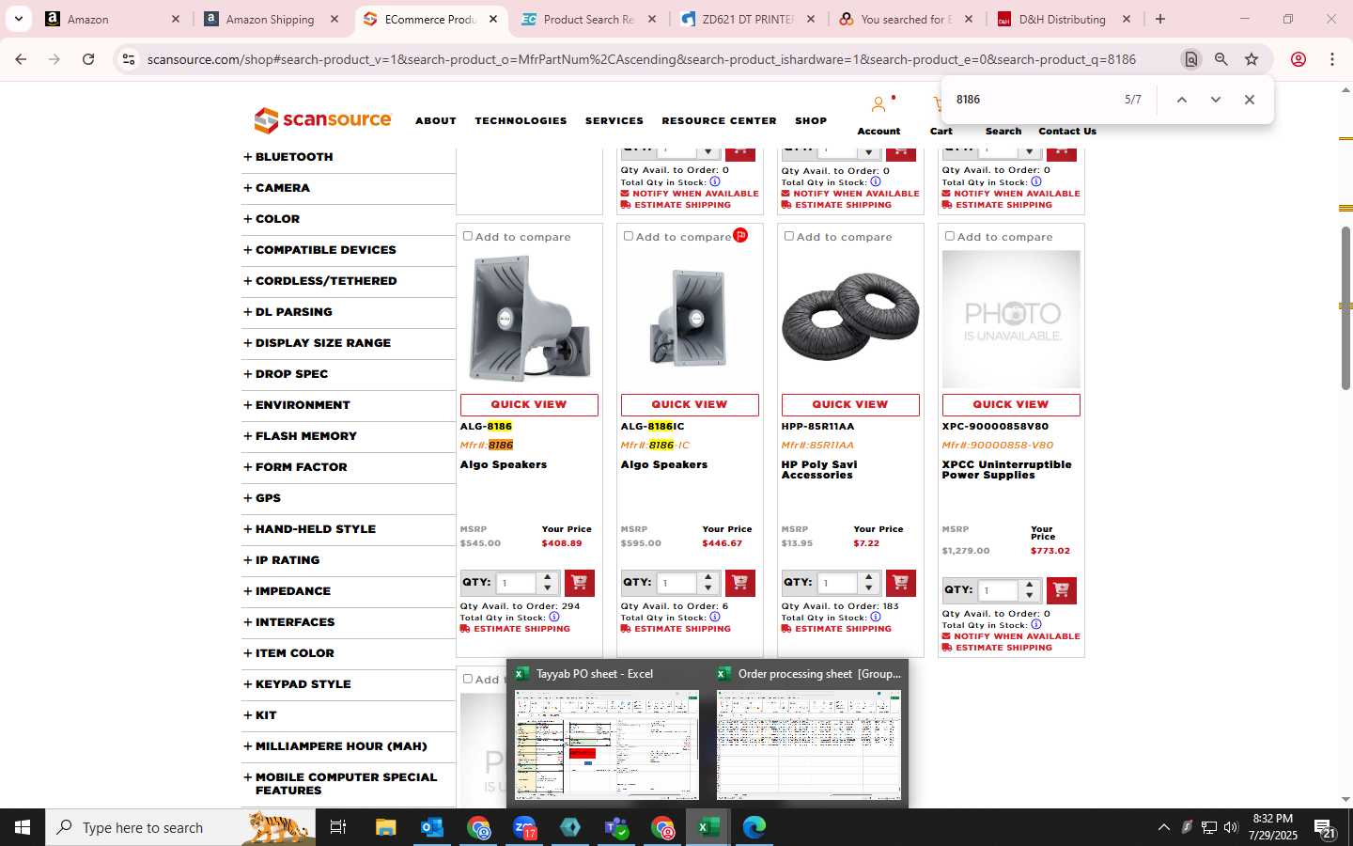This screenshot has width=1353, height=846.
Task: Check Add to compare for ALG-8186IC
Action: (629, 236)
